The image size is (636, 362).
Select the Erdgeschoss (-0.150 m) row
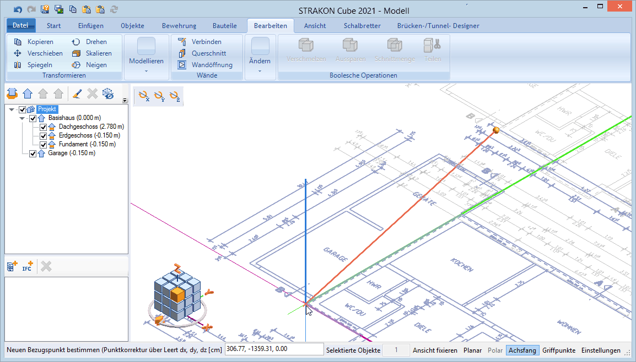pos(89,136)
